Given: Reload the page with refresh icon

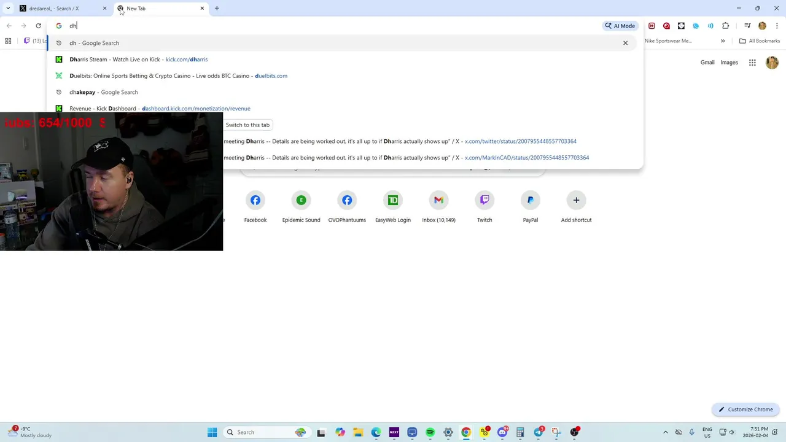Looking at the screenshot, I should pyautogui.click(x=38, y=26).
